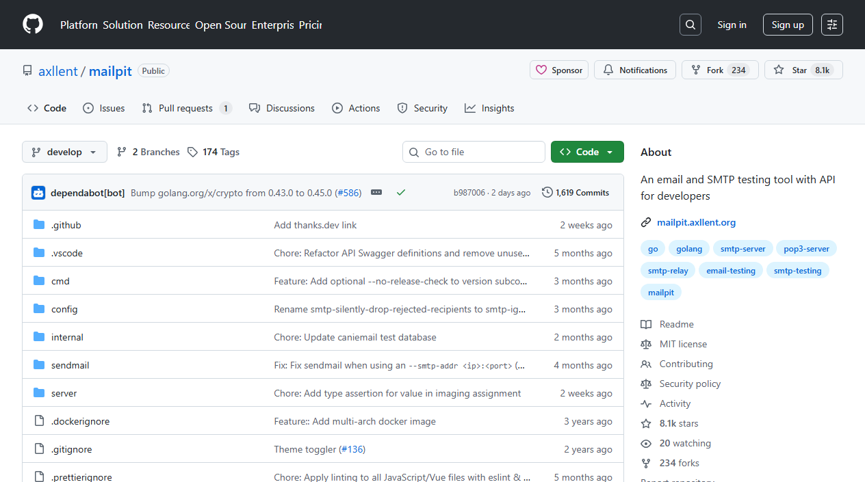Image resolution: width=865 pixels, height=482 pixels.
Task: Select the email-testing topic tag
Action: [x=731, y=271]
